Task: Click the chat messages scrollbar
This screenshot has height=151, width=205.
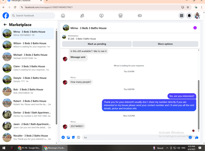Action: click(x=198, y=105)
